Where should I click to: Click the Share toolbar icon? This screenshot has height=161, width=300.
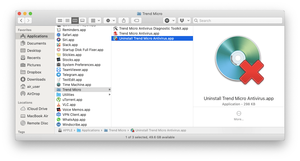tap(123, 20)
